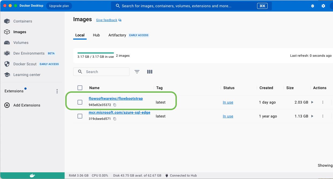The image size is (333, 179).
Task: Copy the 945e82e35372 image ID
Action: tap(115, 105)
